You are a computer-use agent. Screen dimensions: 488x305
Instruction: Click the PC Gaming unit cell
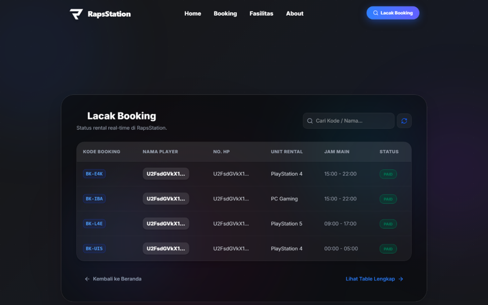[284, 199]
